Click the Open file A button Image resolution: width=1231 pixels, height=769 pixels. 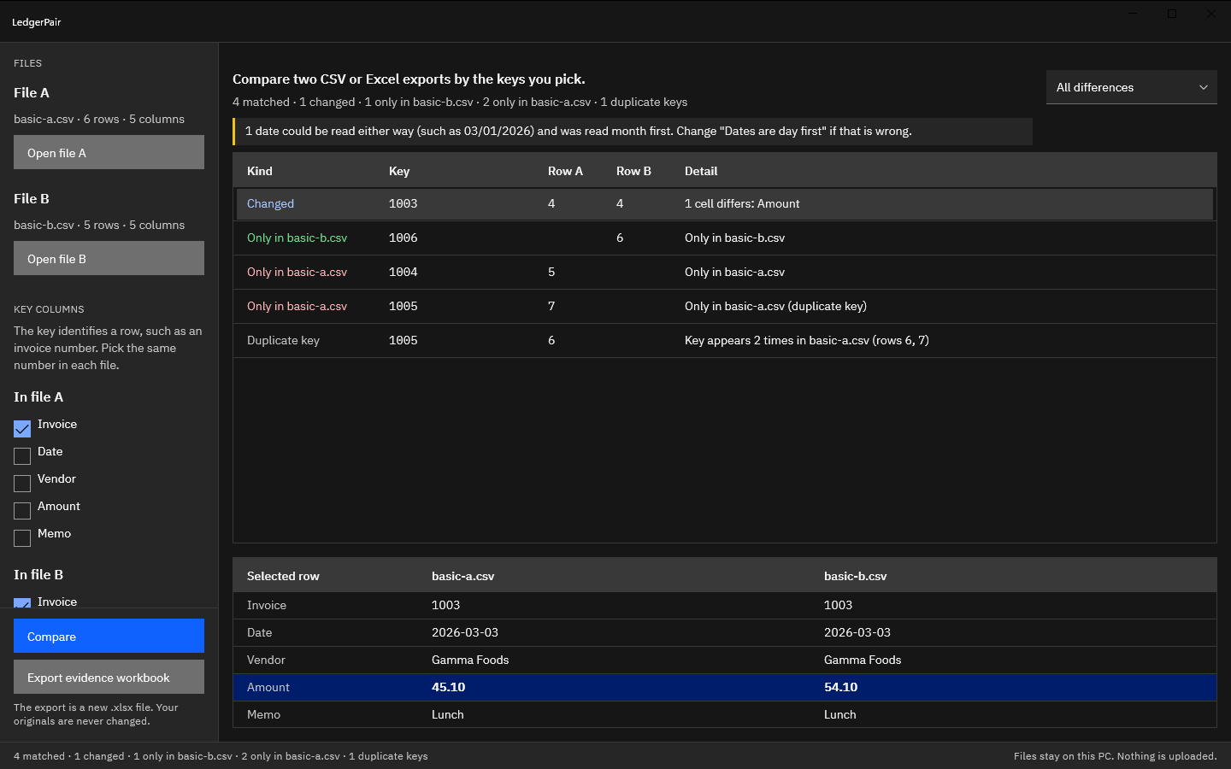click(x=109, y=152)
